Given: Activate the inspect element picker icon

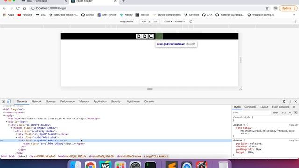Looking at the screenshot, I should coord(3,102).
